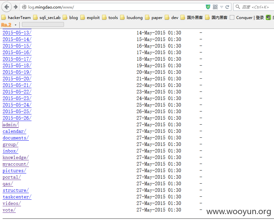The image size is (274, 221).
Task: Open the 2015-05-26/ directory link
Action: (17, 118)
